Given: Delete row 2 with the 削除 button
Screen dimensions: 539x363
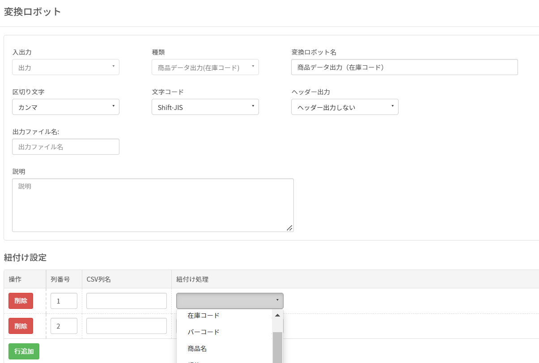Looking at the screenshot, I should point(21,326).
